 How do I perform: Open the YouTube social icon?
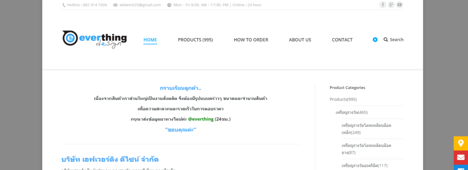click(399, 5)
